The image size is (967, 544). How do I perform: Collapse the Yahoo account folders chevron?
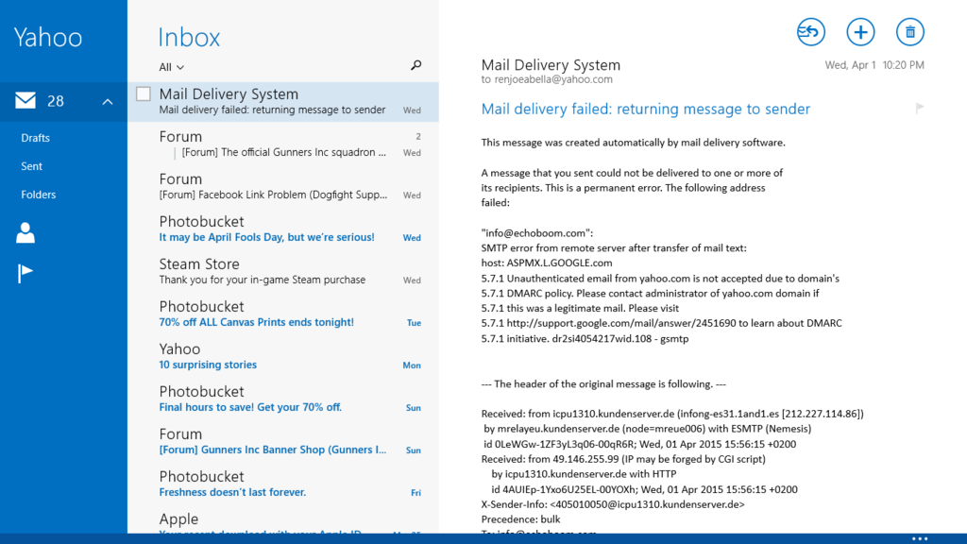coord(108,102)
